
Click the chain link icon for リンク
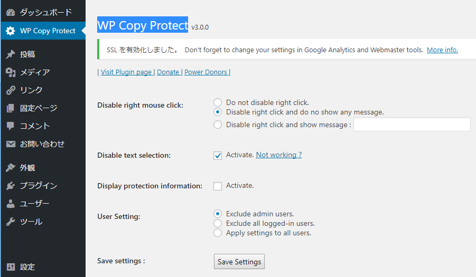click(11, 90)
